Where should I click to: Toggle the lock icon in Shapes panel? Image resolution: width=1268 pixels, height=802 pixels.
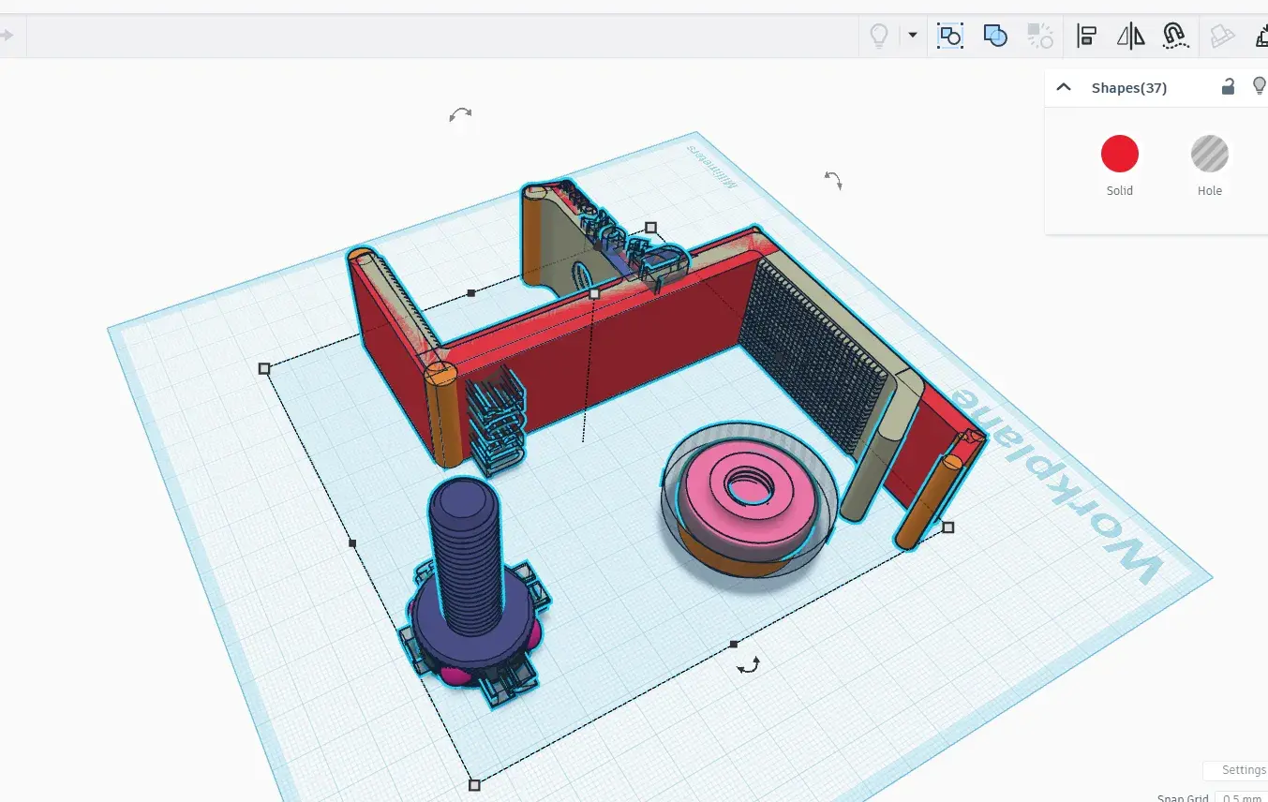(x=1228, y=87)
